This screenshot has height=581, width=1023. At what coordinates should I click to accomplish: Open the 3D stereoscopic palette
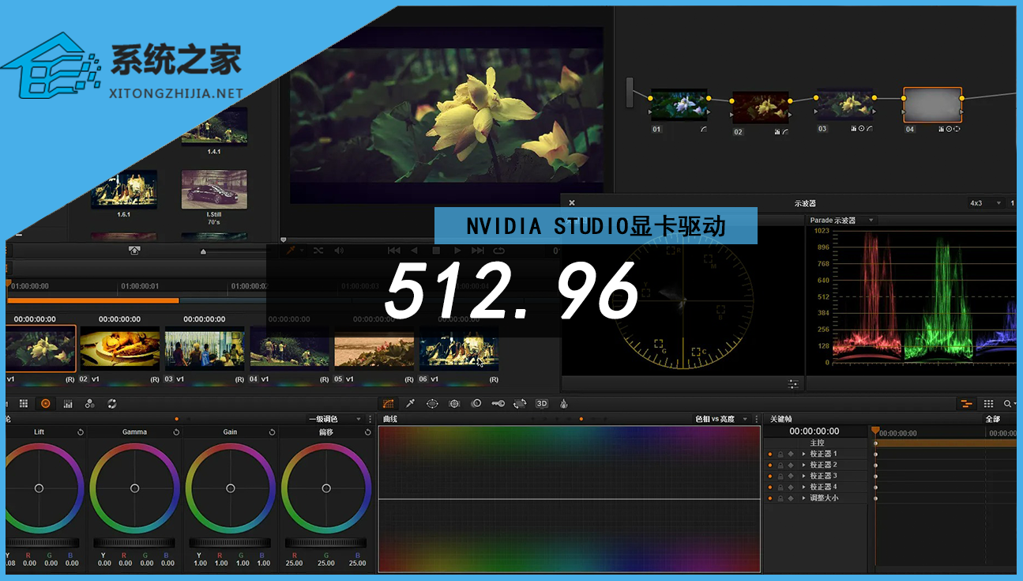pos(542,403)
